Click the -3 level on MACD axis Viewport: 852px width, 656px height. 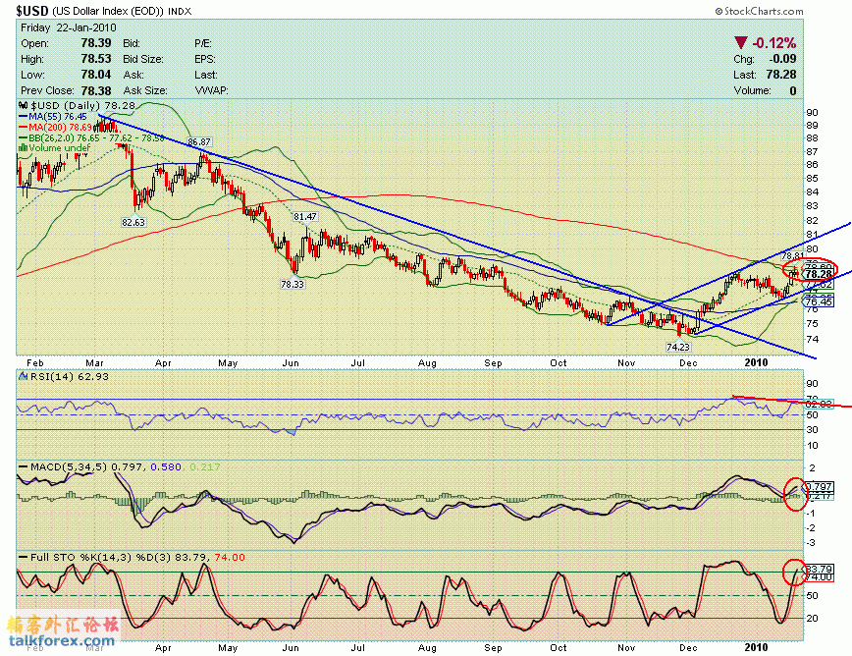(x=811, y=543)
